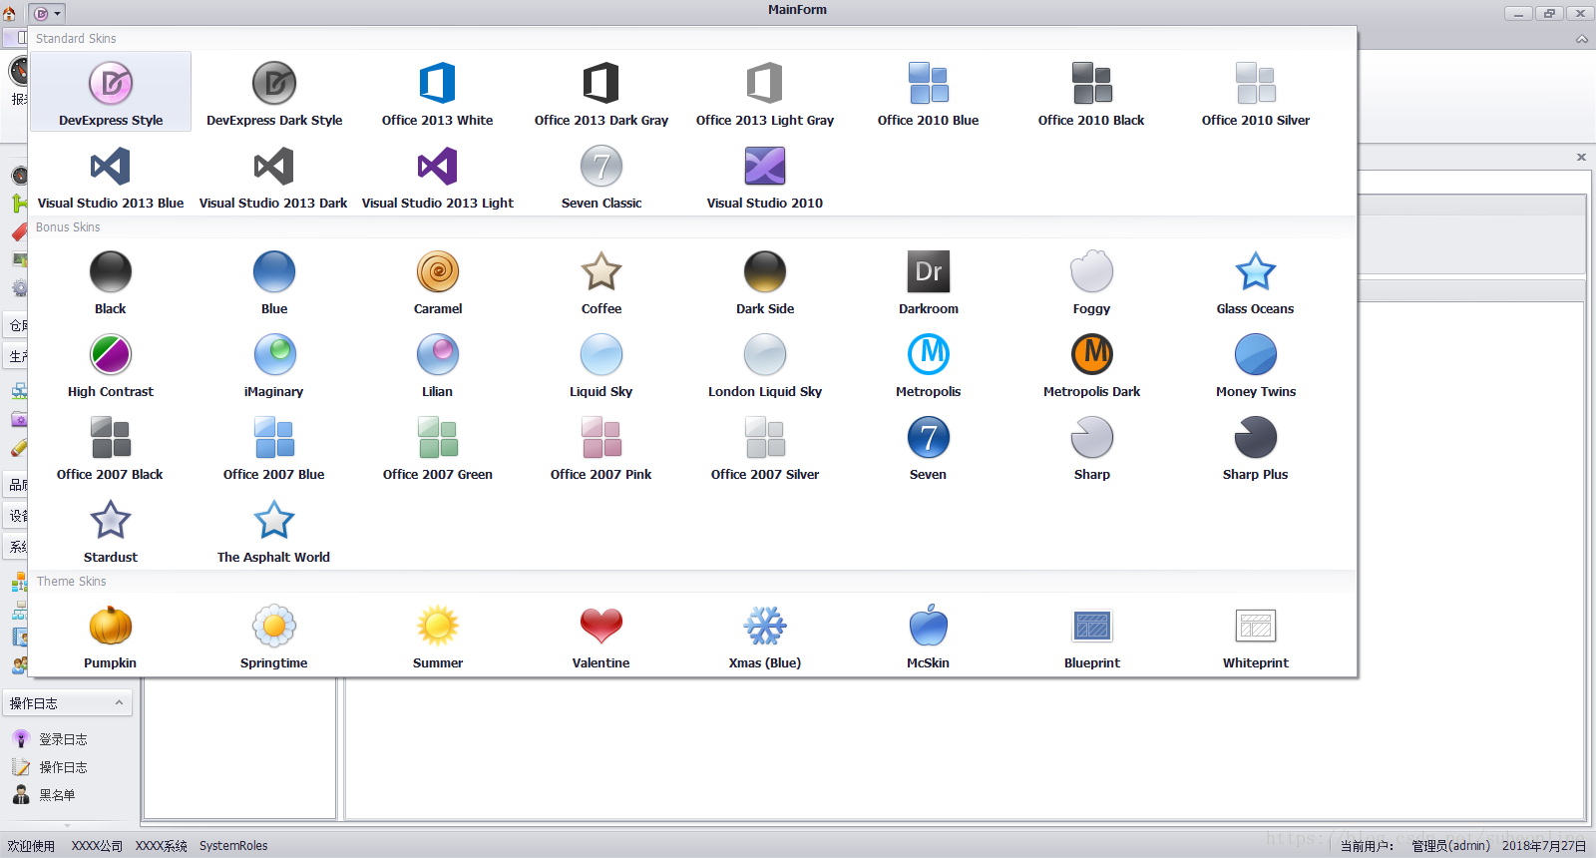Pick the Liquid Sky skin
The height and width of the screenshot is (858, 1596).
(601, 363)
